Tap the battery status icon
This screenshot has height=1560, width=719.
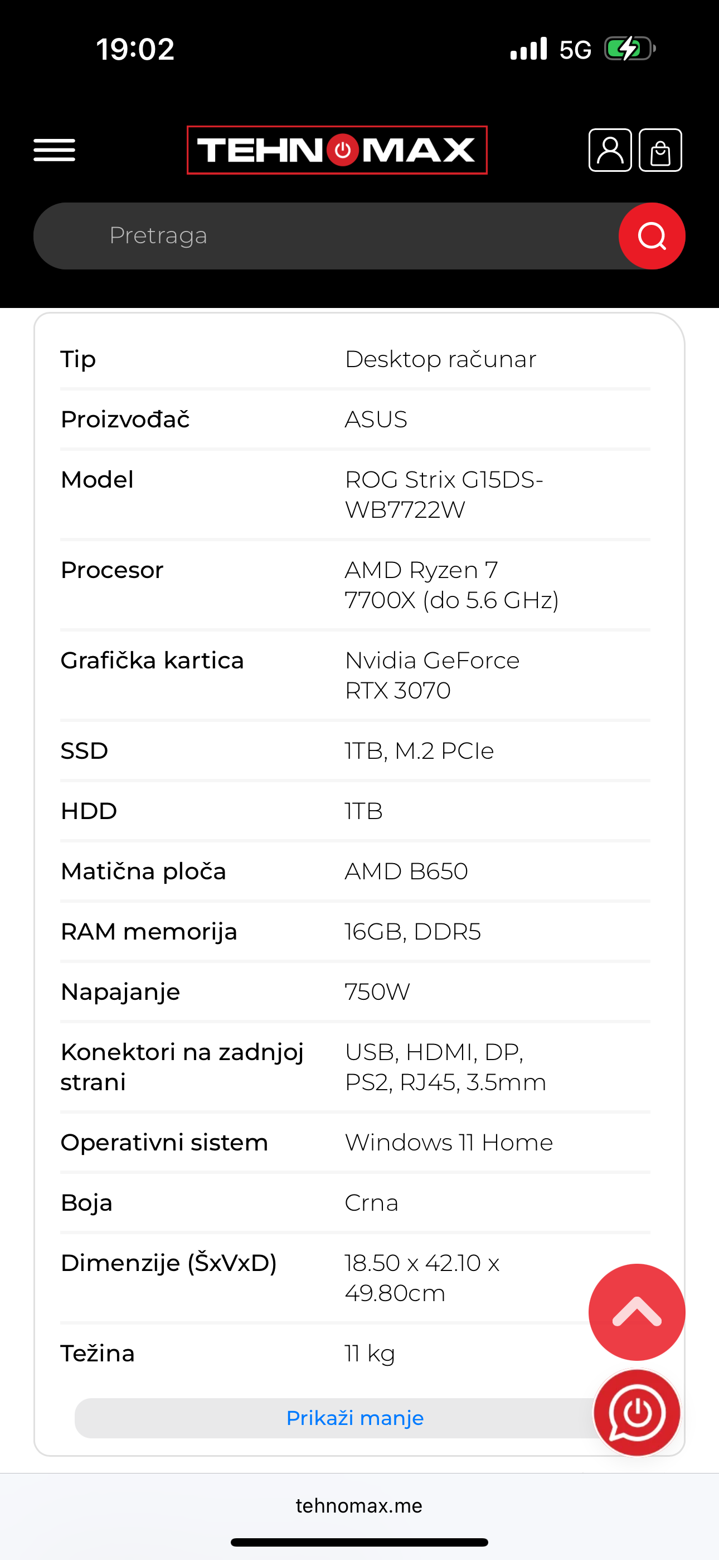point(630,49)
